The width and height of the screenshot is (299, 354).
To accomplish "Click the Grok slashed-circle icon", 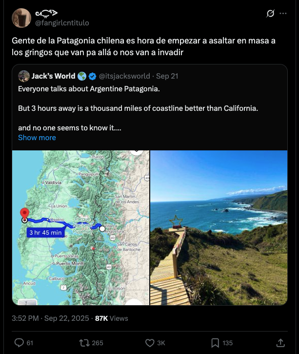I will (x=270, y=13).
